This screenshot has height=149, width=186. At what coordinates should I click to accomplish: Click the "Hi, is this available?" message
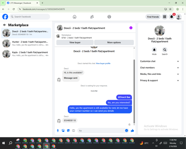pos(73,73)
